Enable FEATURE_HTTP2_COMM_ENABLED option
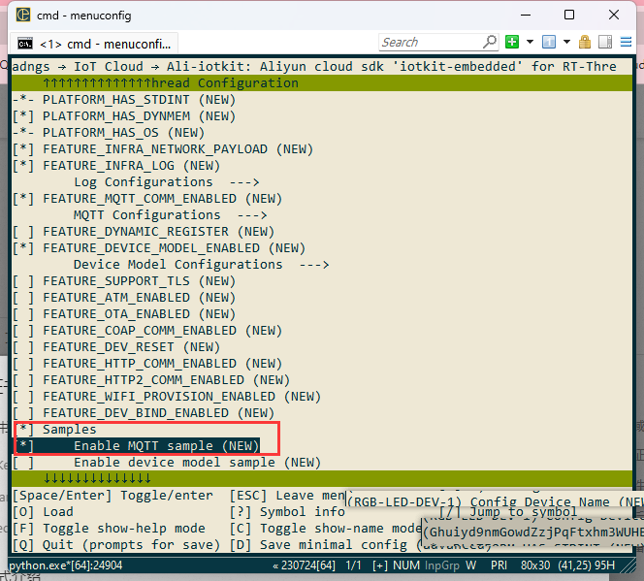 pyautogui.click(x=151, y=380)
